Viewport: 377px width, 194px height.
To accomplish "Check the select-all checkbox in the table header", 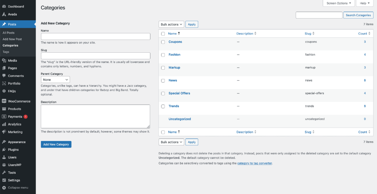I will pyautogui.click(x=163, y=34).
